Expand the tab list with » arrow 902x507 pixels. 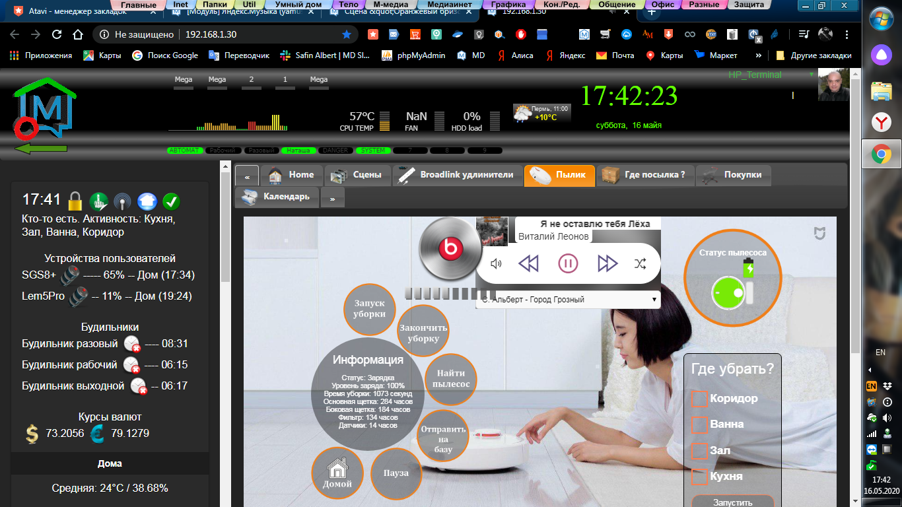(333, 197)
